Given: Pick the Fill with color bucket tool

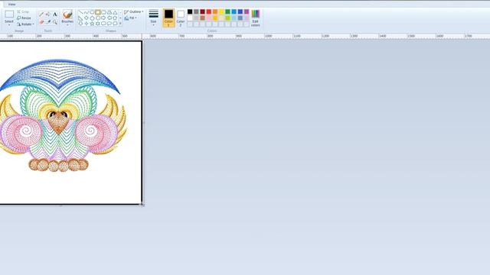Looking at the screenshot, I should 47,15.
